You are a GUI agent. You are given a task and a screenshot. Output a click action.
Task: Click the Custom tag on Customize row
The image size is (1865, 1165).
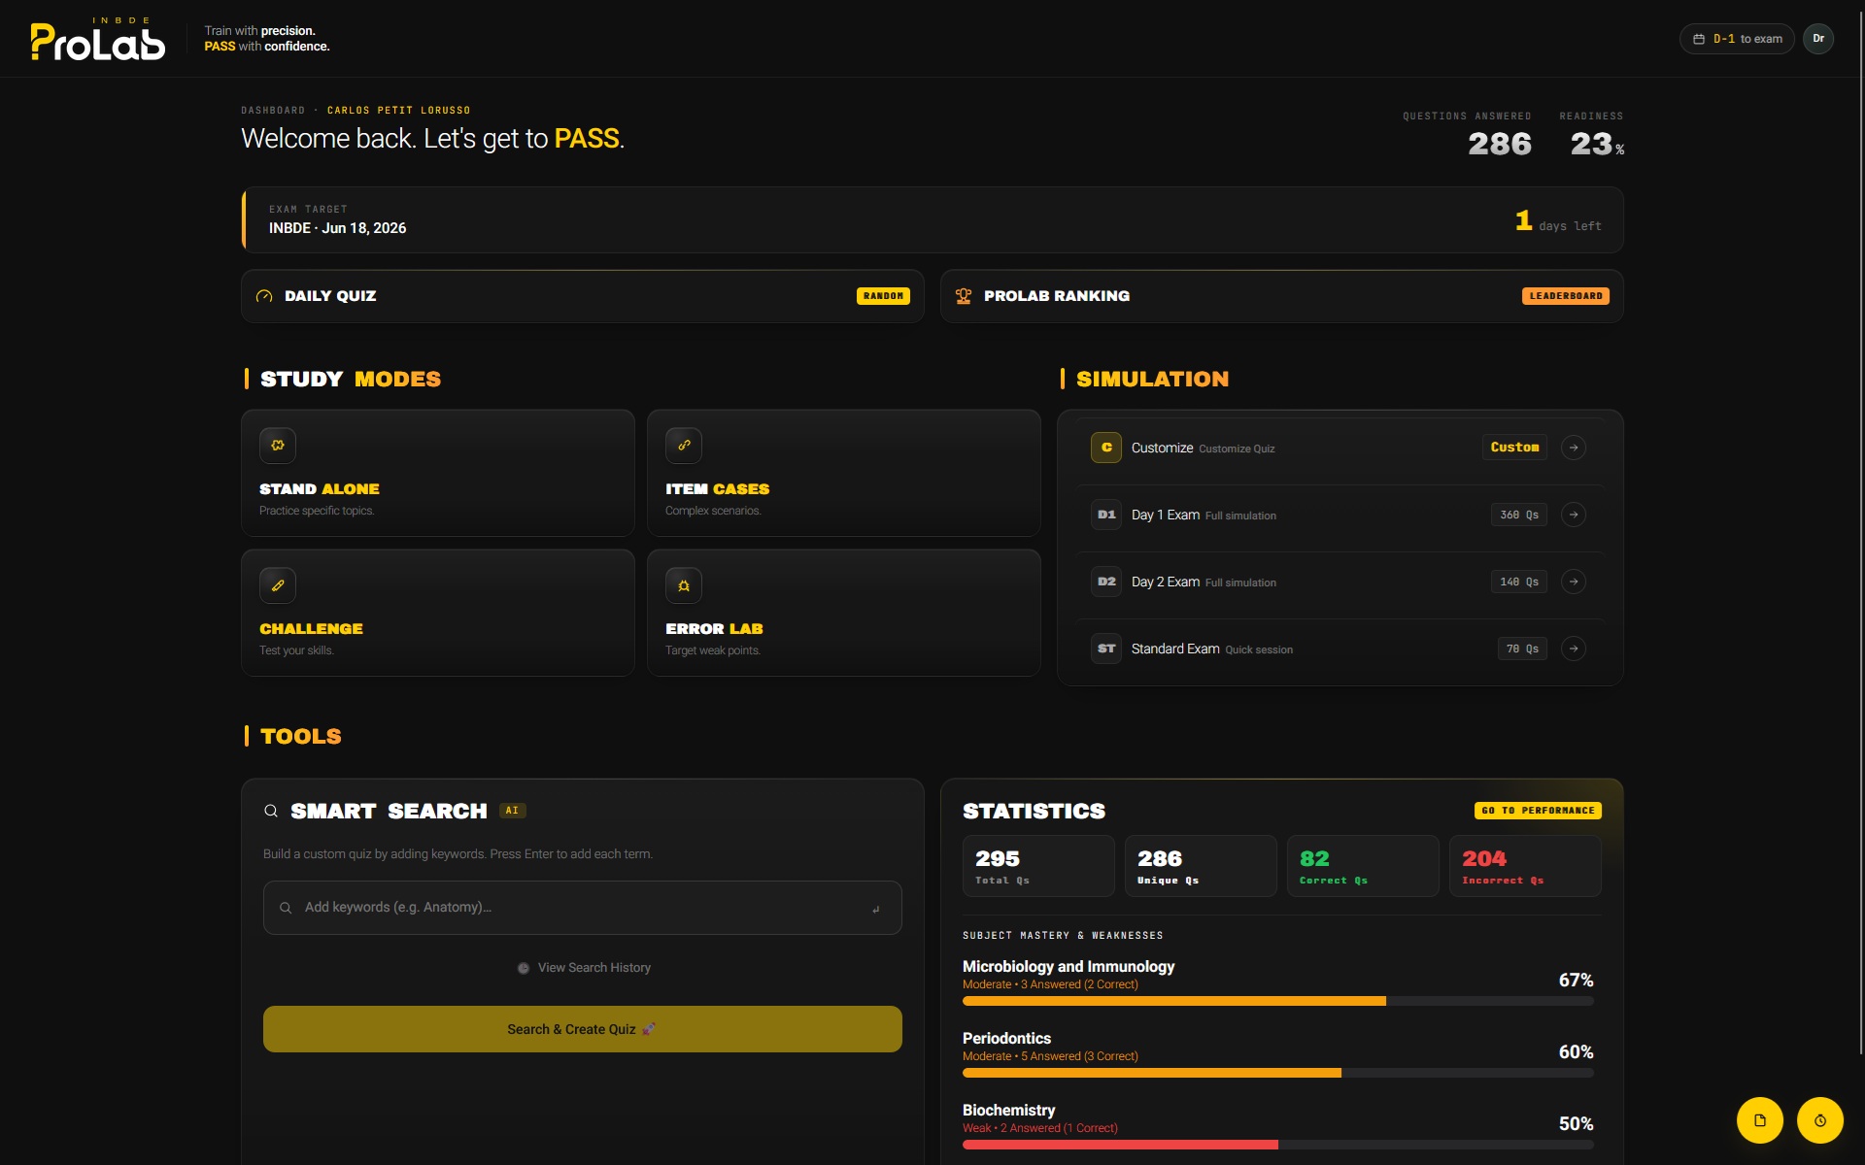[x=1514, y=448]
